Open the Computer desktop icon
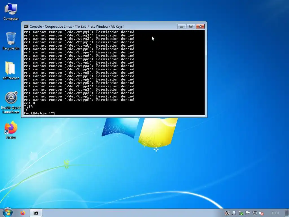 coord(11,12)
